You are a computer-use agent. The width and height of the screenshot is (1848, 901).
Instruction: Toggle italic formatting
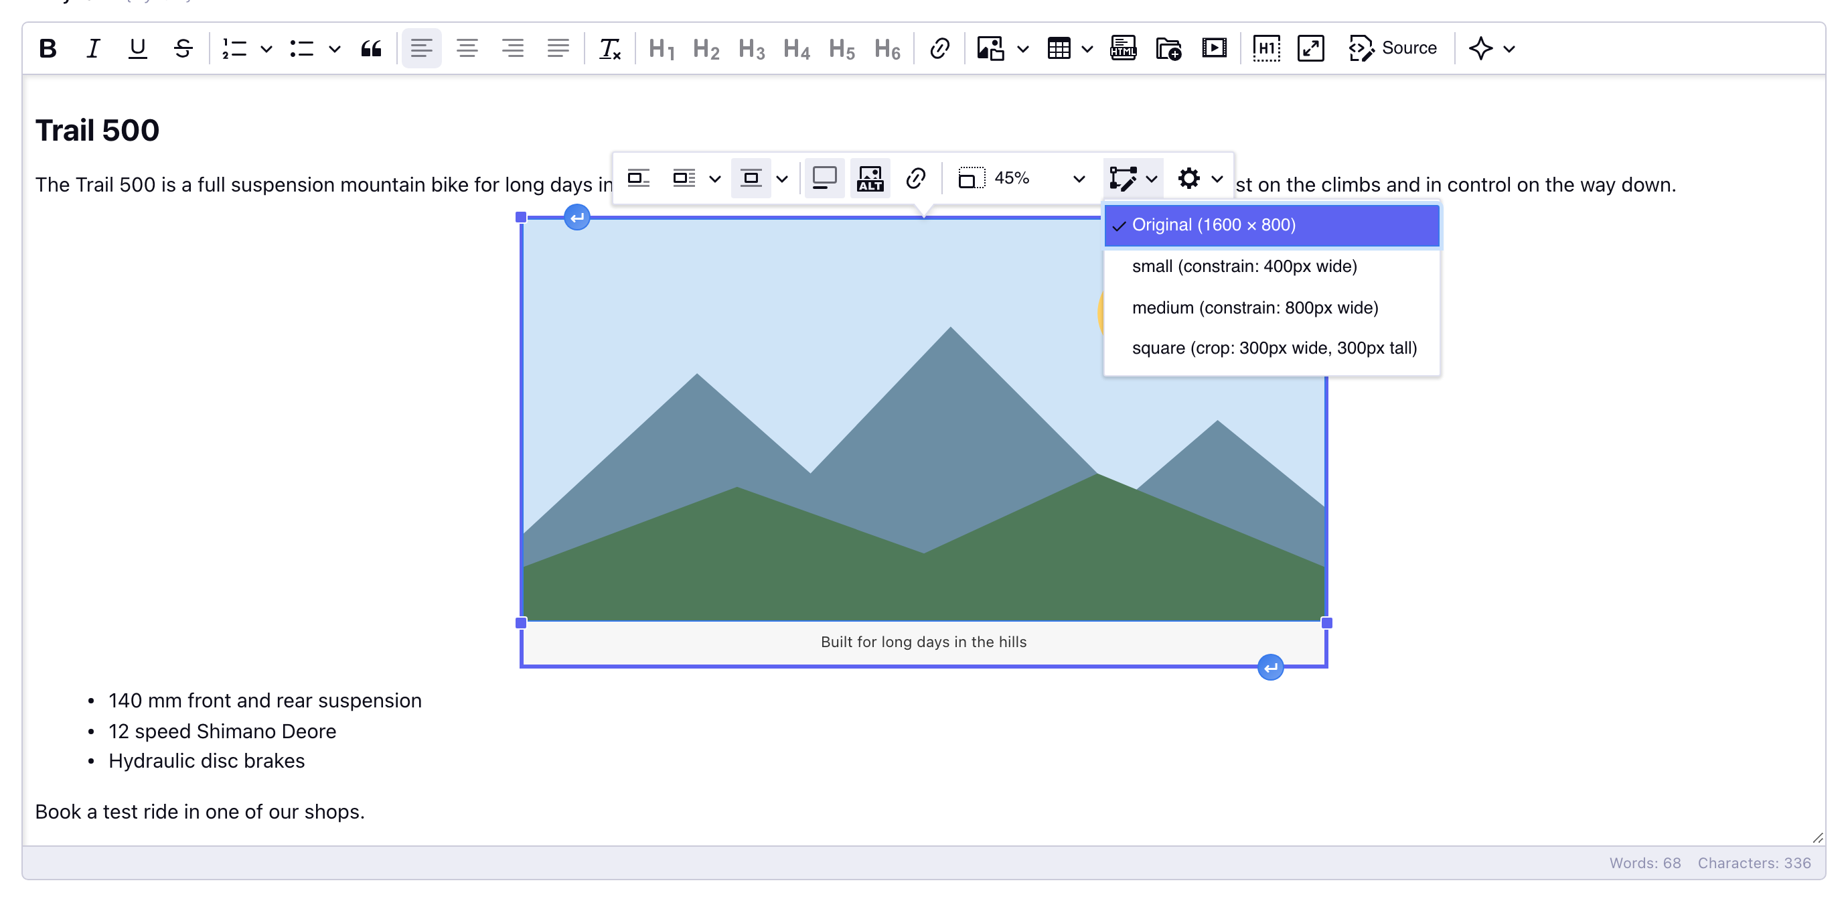93,49
